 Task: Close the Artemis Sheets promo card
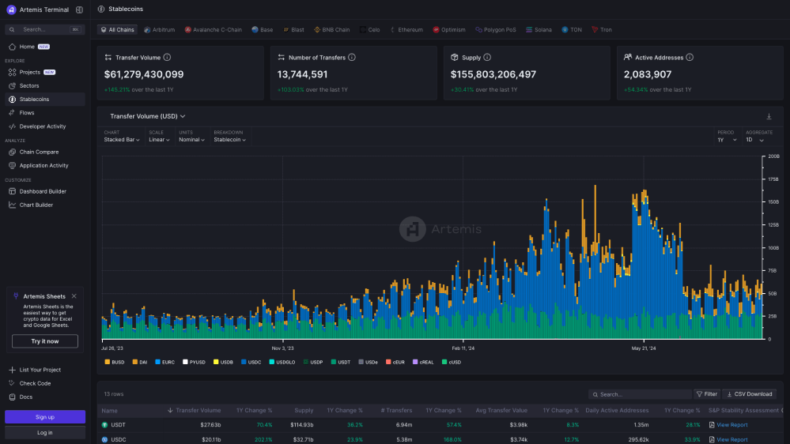[74, 296]
